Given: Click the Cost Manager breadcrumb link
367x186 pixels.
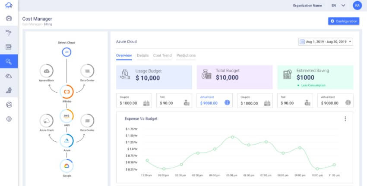Looking at the screenshot, I should click(x=32, y=24).
